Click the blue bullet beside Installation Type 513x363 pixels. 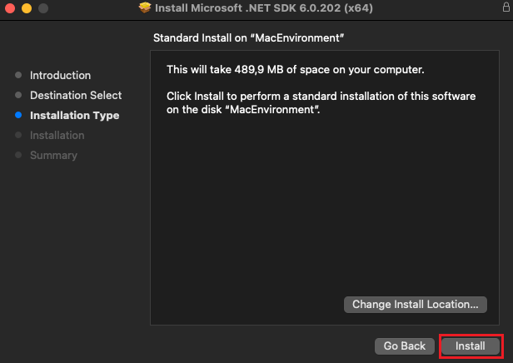tap(18, 115)
